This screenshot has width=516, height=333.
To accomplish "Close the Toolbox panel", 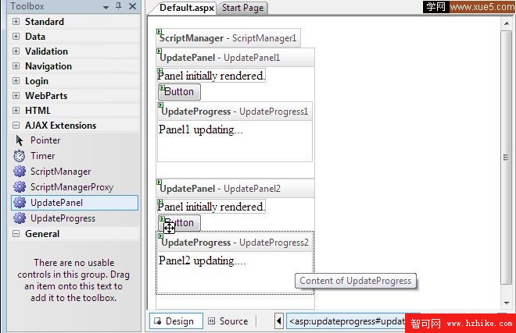I will pos(133,6).
